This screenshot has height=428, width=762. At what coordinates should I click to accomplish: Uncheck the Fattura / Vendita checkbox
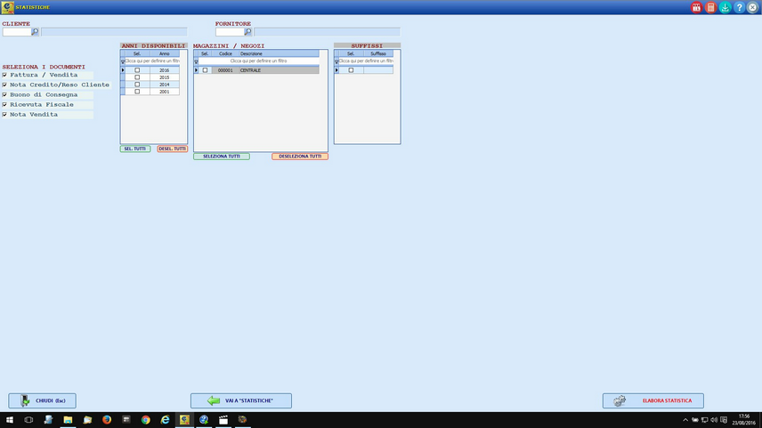tap(4, 76)
